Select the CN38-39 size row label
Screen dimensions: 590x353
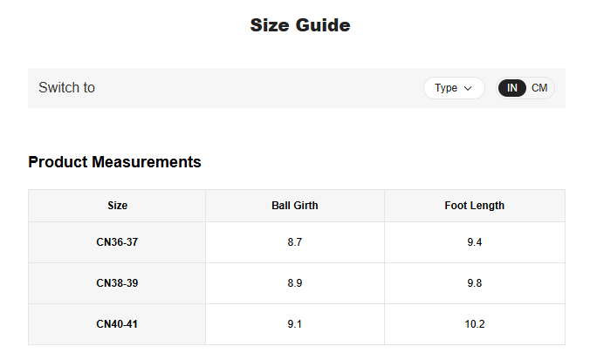(117, 283)
